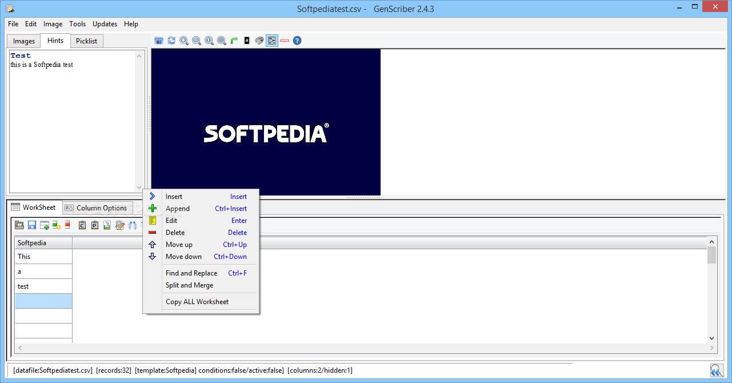Select the 'test' worksheet cell
Viewport: 732px width, 383px height.
pyautogui.click(x=43, y=286)
